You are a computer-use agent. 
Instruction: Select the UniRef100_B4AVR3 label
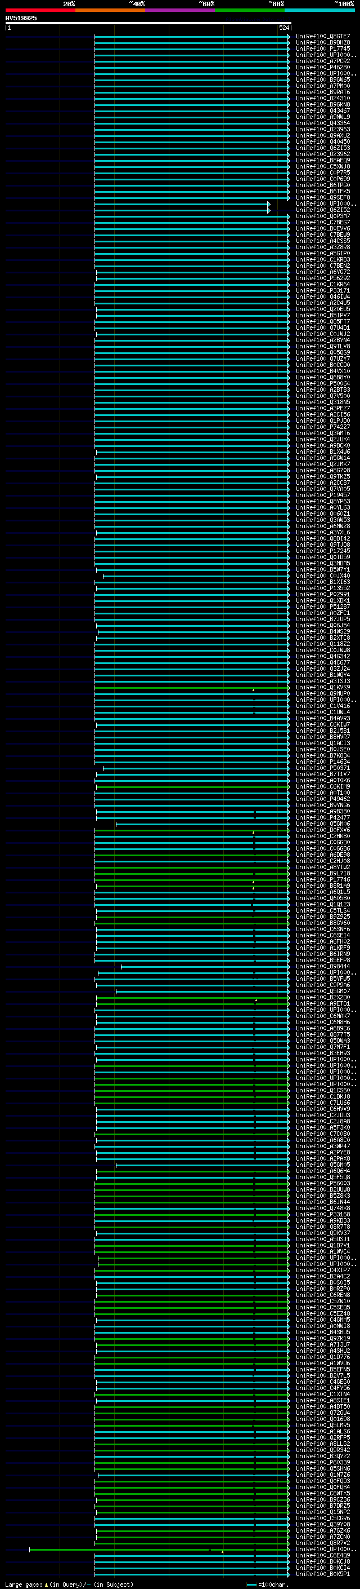point(323,719)
